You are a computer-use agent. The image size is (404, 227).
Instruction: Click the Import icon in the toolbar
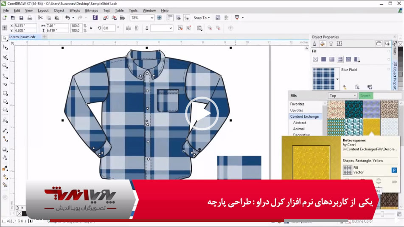[106, 18]
